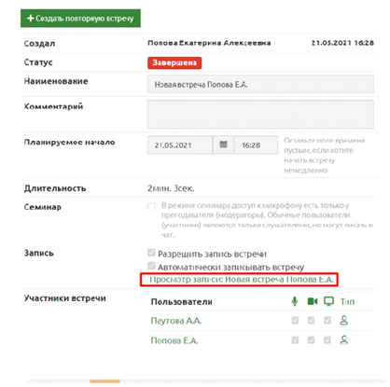Click the calendar icon next to date field
The image size is (390, 387).
223,145
